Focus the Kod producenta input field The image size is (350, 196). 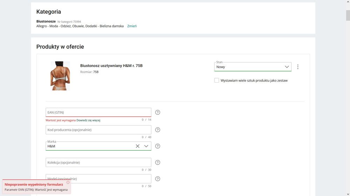tap(98, 130)
